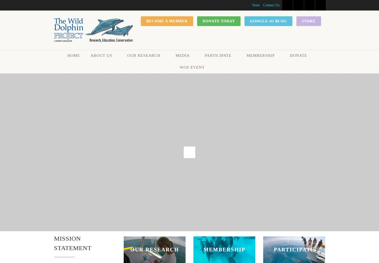The image size is (379, 263).
Task: Open the blue Google-AI Blog button
Action: (x=268, y=21)
